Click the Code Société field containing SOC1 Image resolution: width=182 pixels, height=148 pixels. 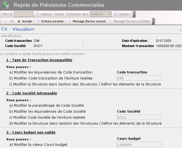click(x=139, y=117)
